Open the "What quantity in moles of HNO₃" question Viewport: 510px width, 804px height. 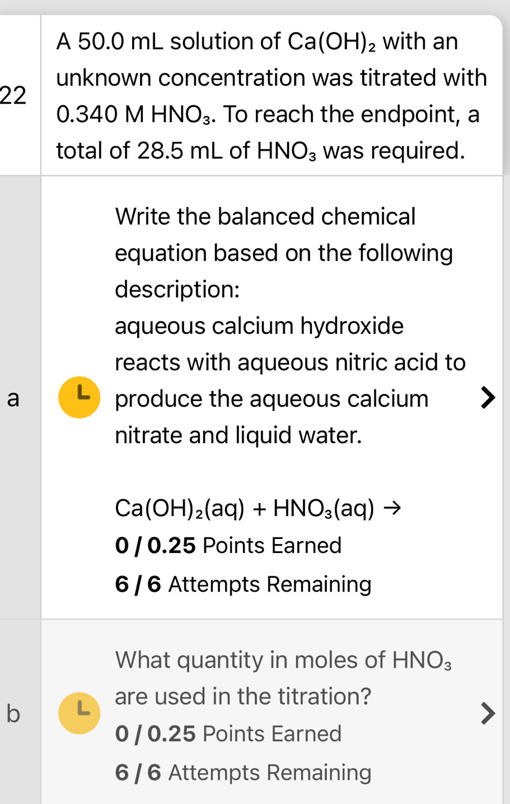[283, 660]
